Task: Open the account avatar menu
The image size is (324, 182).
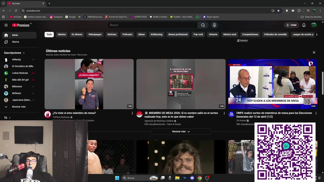Action: click(x=314, y=25)
